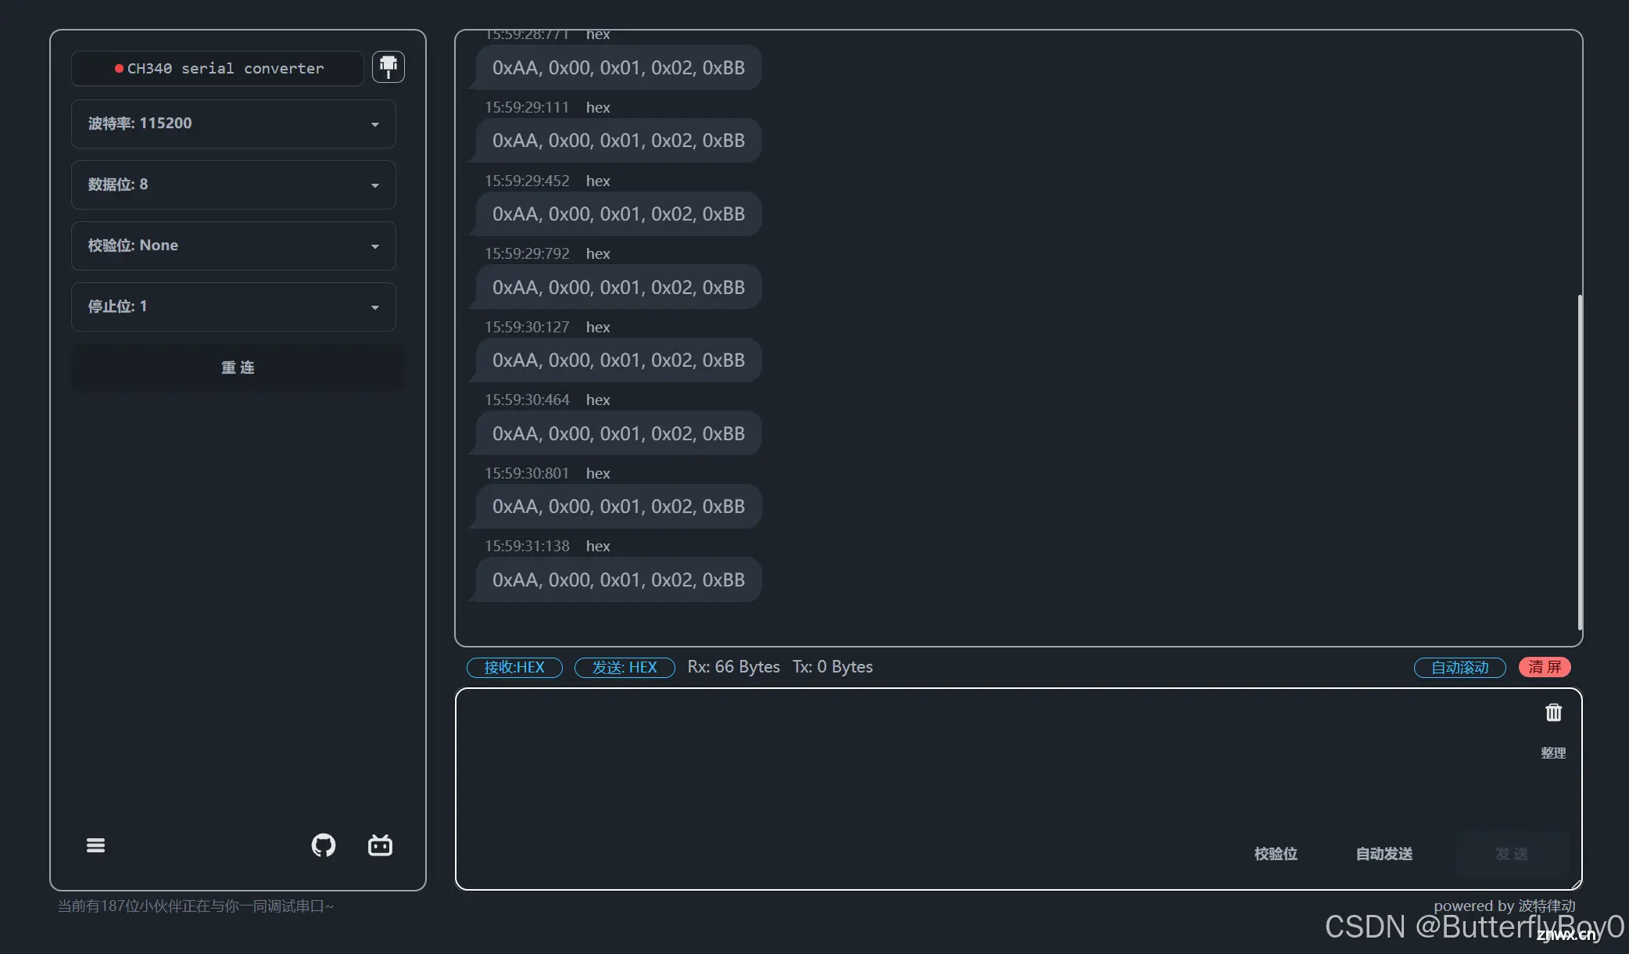Click the 自动发送 auto send button
This screenshot has height=954, width=1629.
tap(1384, 854)
